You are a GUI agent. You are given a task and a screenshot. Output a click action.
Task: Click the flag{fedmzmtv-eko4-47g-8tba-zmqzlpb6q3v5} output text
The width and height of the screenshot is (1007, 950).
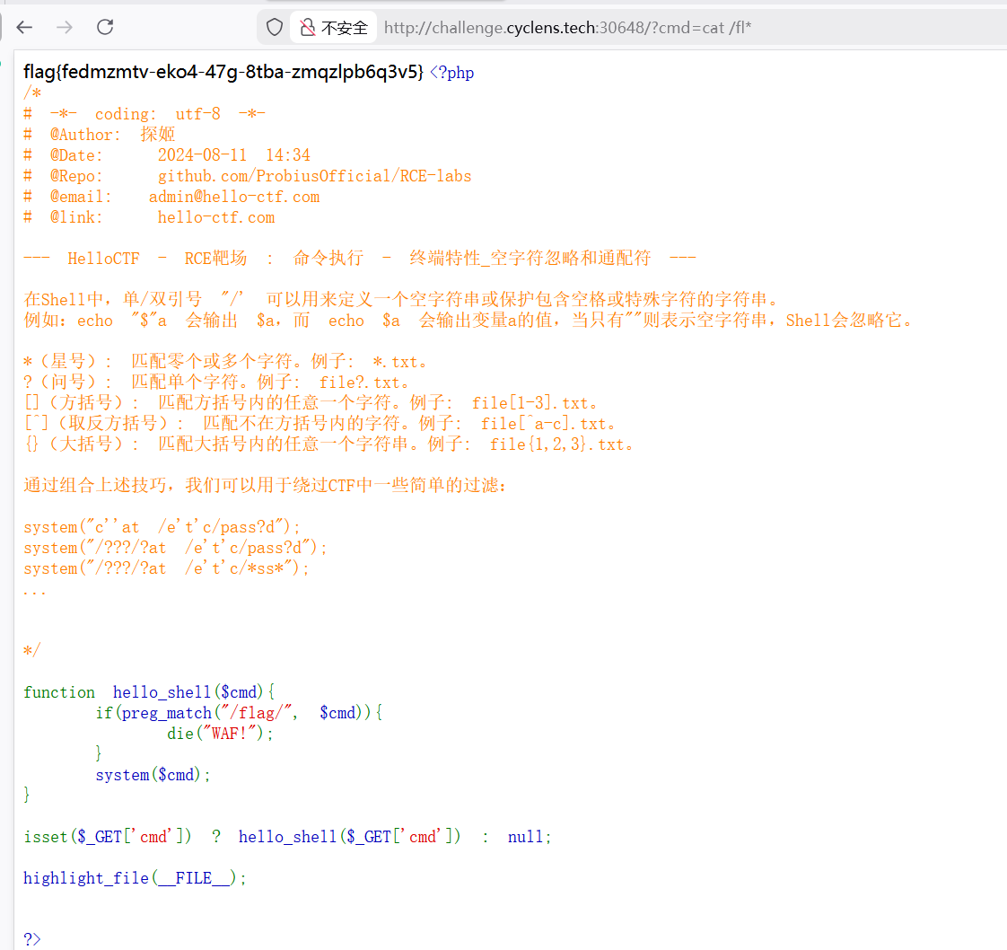[x=223, y=71]
